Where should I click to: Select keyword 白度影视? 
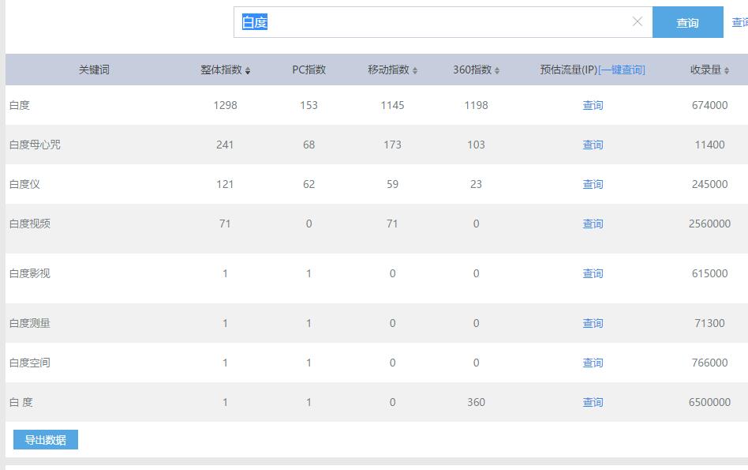(29, 273)
